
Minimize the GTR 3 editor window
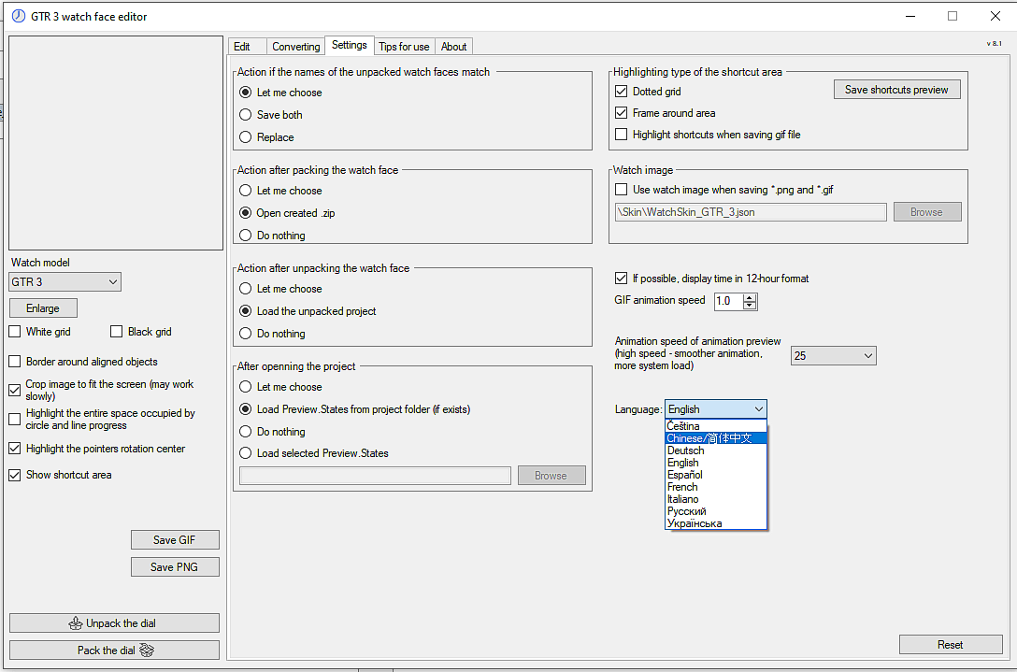[x=910, y=16]
